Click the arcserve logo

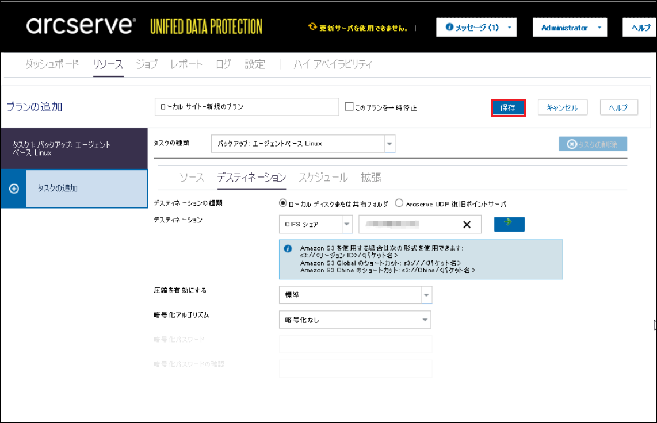(x=81, y=26)
